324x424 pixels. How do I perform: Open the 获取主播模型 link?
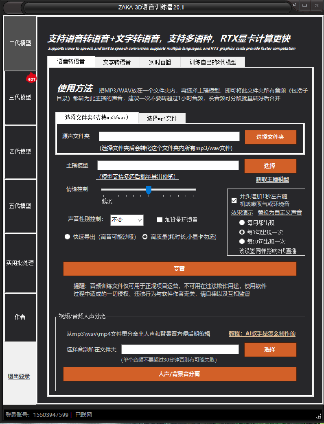tap(272, 180)
